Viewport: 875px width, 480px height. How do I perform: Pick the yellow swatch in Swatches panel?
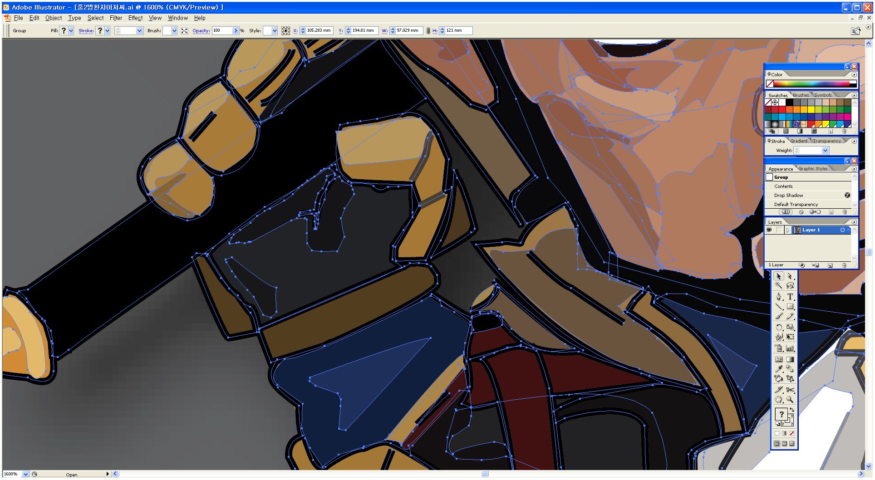click(811, 110)
